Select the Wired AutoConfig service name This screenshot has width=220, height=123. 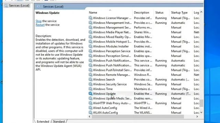pos(105,108)
